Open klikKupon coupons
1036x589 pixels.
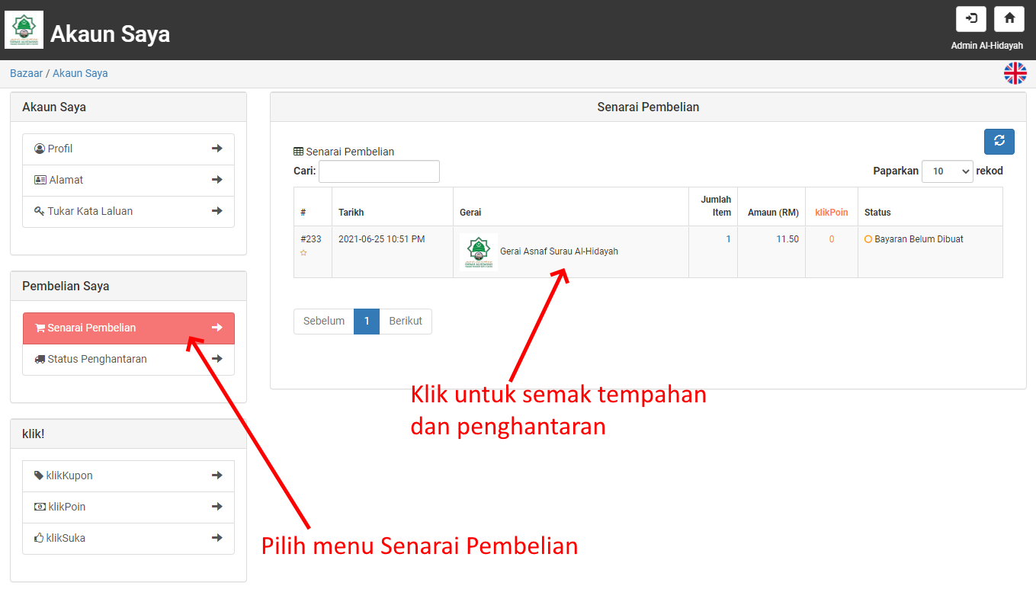point(128,475)
